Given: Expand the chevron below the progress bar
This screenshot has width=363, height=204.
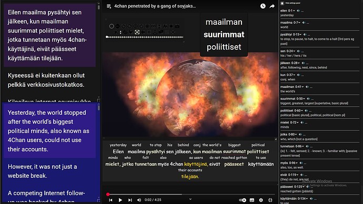Looking at the screenshot, I should pyautogui.click(x=190, y=199).
